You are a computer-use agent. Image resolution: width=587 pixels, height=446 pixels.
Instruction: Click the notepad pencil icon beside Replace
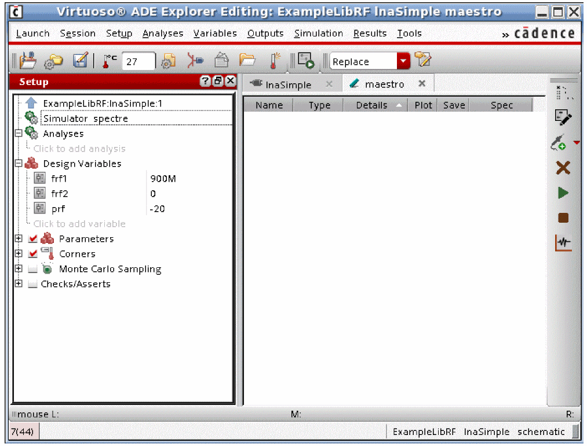point(423,60)
